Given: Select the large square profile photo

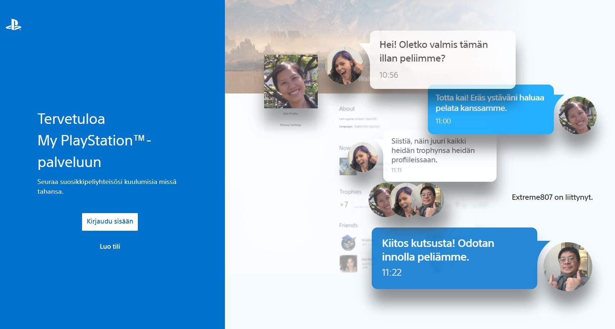Looking at the screenshot, I should point(291,81).
